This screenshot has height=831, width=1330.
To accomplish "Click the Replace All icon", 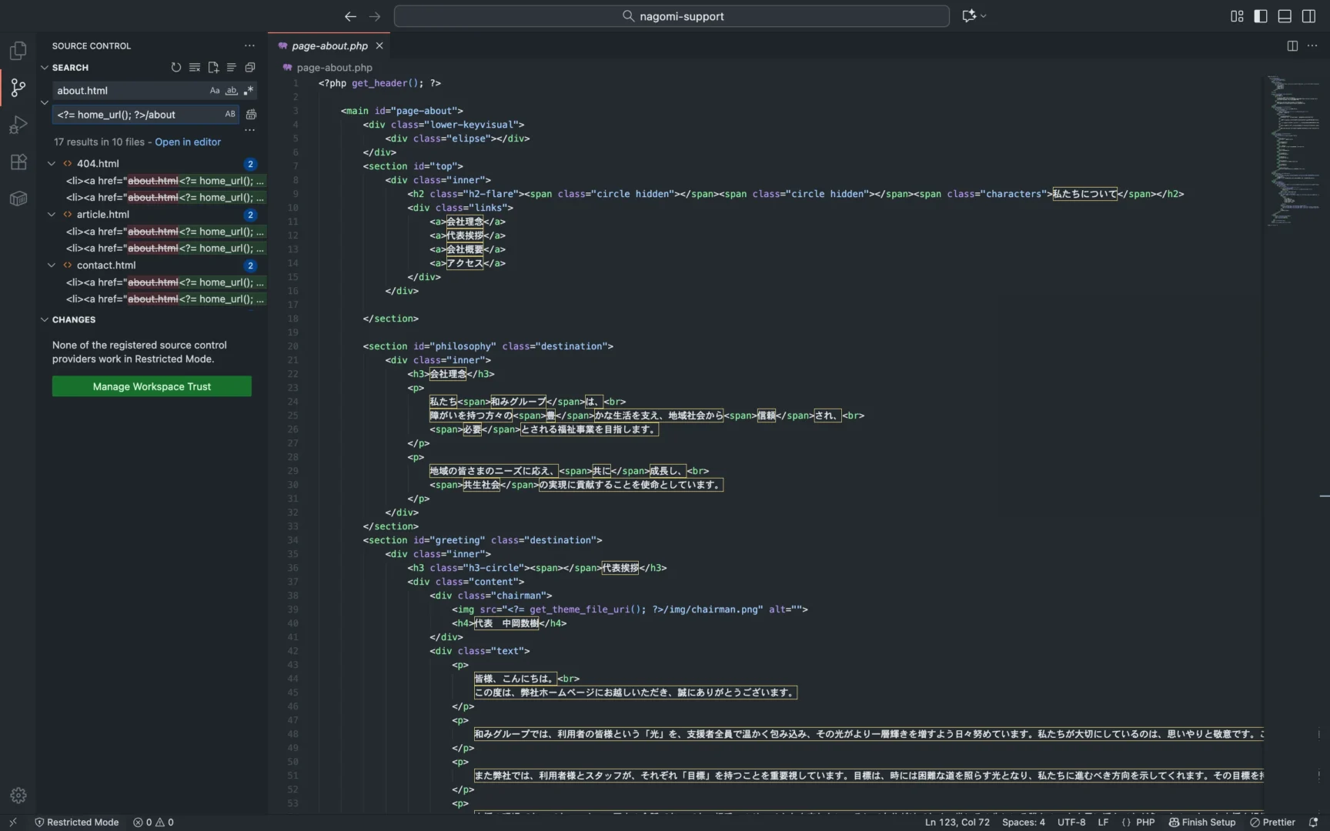I will (x=251, y=115).
